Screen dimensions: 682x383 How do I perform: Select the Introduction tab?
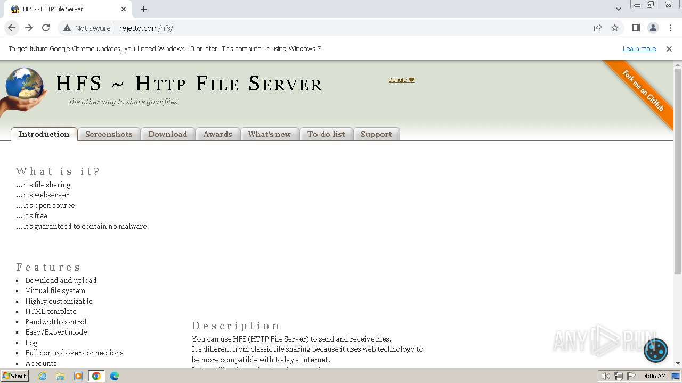44,134
